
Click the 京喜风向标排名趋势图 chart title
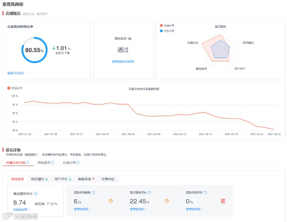tap(144, 89)
